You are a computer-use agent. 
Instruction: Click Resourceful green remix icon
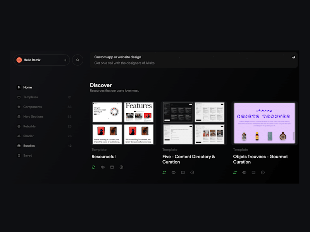[x=93, y=167]
